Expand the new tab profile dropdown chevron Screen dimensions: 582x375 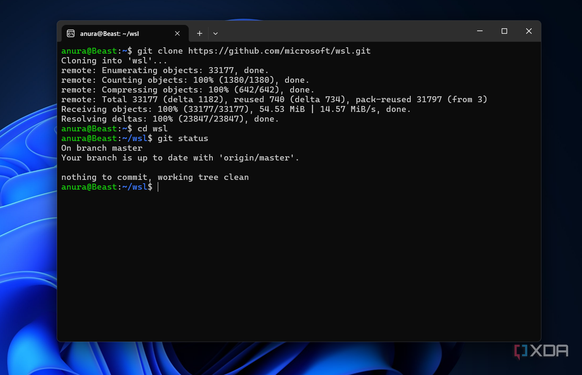(215, 33)
